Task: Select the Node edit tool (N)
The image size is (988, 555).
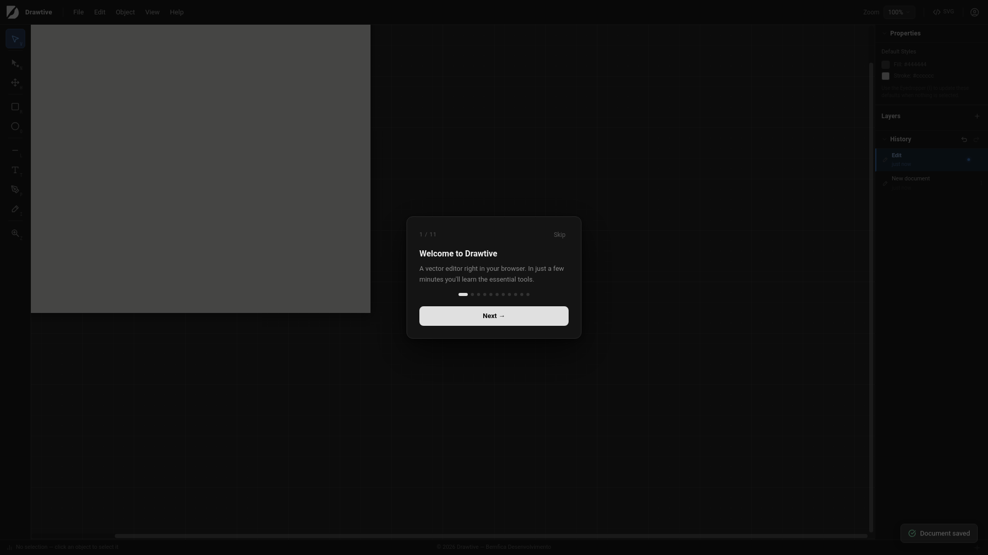Action: coord(15,64)
